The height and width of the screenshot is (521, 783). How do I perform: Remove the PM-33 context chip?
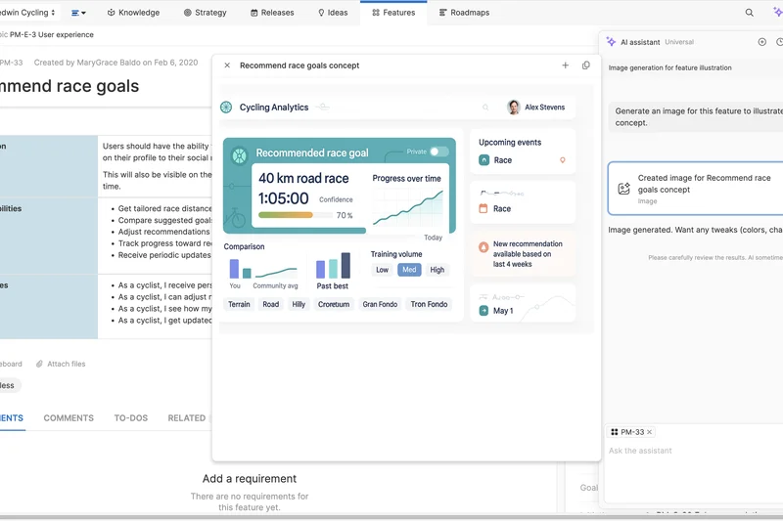click(x=649, y=432)
